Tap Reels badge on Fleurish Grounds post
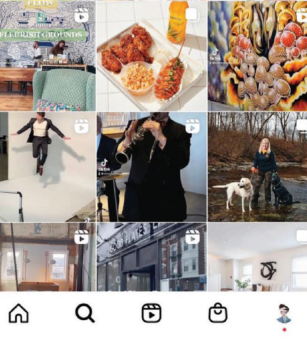The width and height of the screenshot is (307, 339). (81, 15)
